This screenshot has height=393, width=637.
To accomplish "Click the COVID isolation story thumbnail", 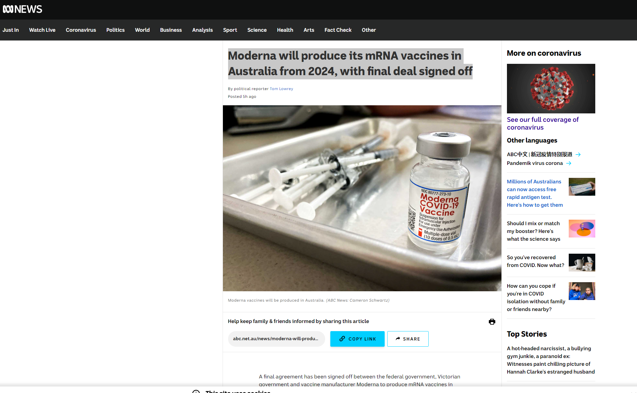I will [582, 291].
